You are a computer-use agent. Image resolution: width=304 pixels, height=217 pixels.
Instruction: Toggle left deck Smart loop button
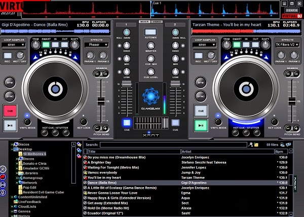tap(46, 45)
